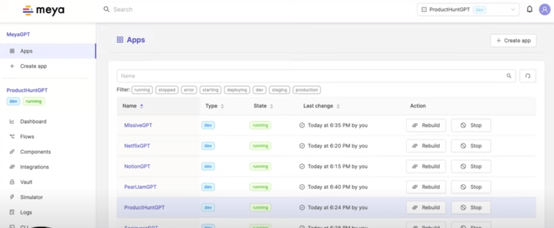Open the user profile avatar
554x228 pixels.
[544, 9]
